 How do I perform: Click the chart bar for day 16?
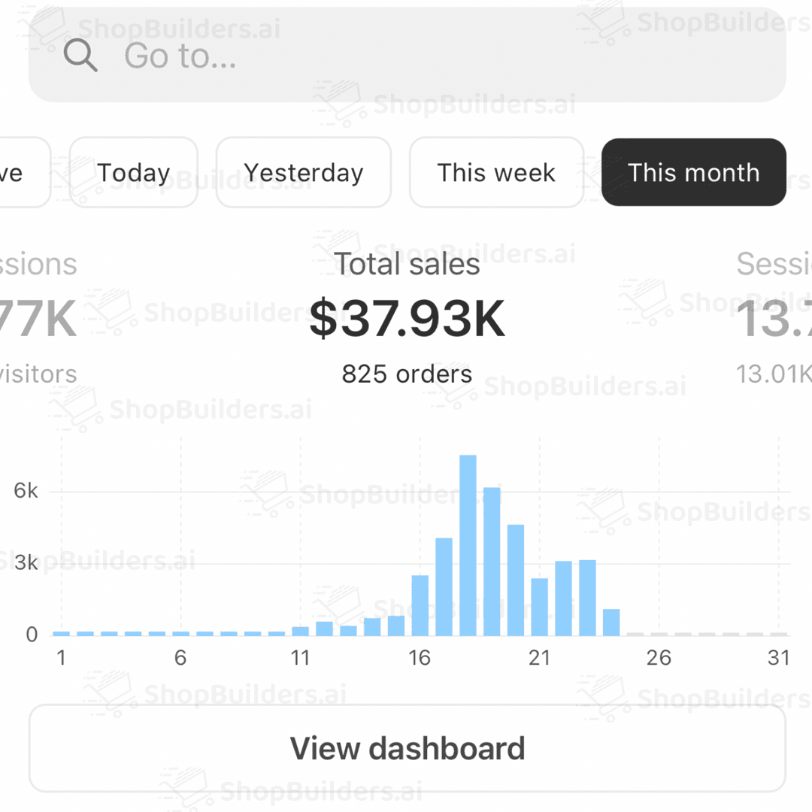click(x=420, y=605)
